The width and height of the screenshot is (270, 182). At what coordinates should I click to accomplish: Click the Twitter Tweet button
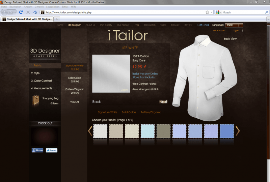coord(52,150)
